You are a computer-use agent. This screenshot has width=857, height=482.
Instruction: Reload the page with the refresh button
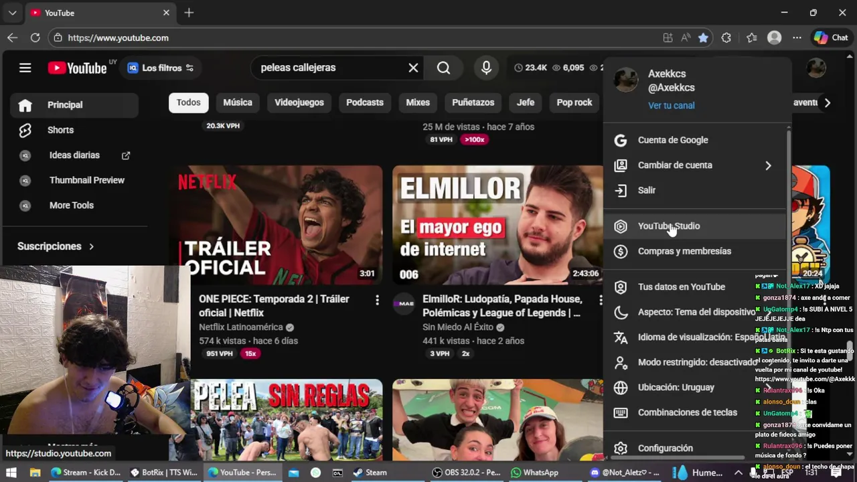click(x=35, y=38)
